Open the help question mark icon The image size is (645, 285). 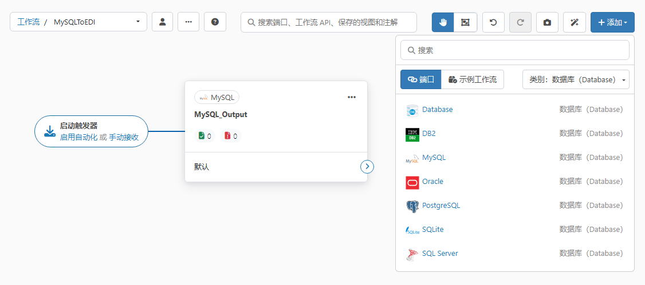click(215, 22)
